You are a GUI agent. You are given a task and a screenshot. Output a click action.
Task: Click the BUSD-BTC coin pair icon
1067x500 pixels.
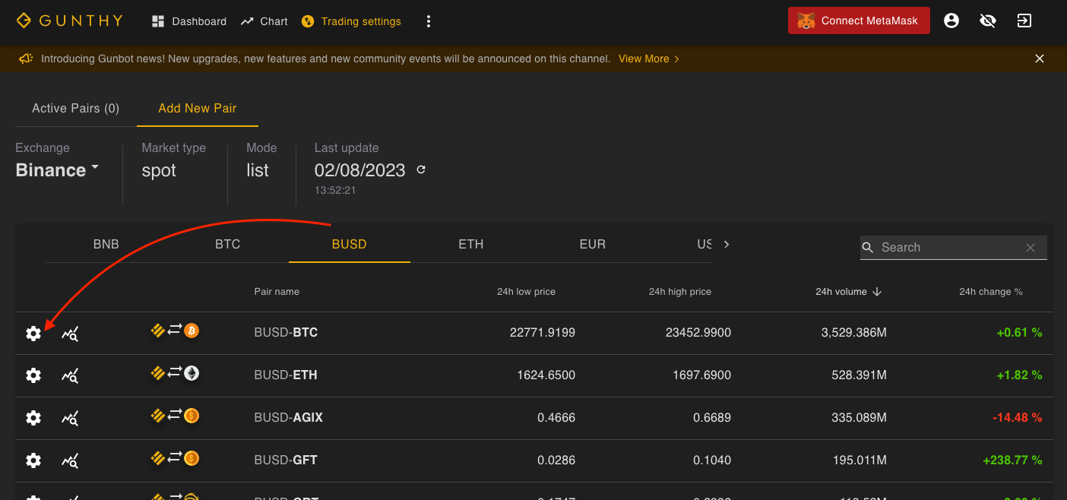[x=174, y=331]
